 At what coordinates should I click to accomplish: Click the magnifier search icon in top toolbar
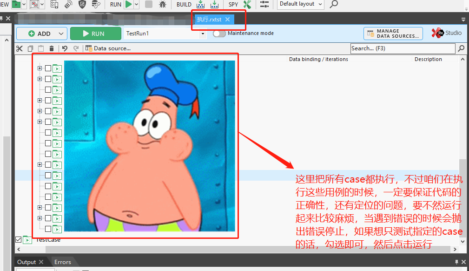tap(334, 4)
